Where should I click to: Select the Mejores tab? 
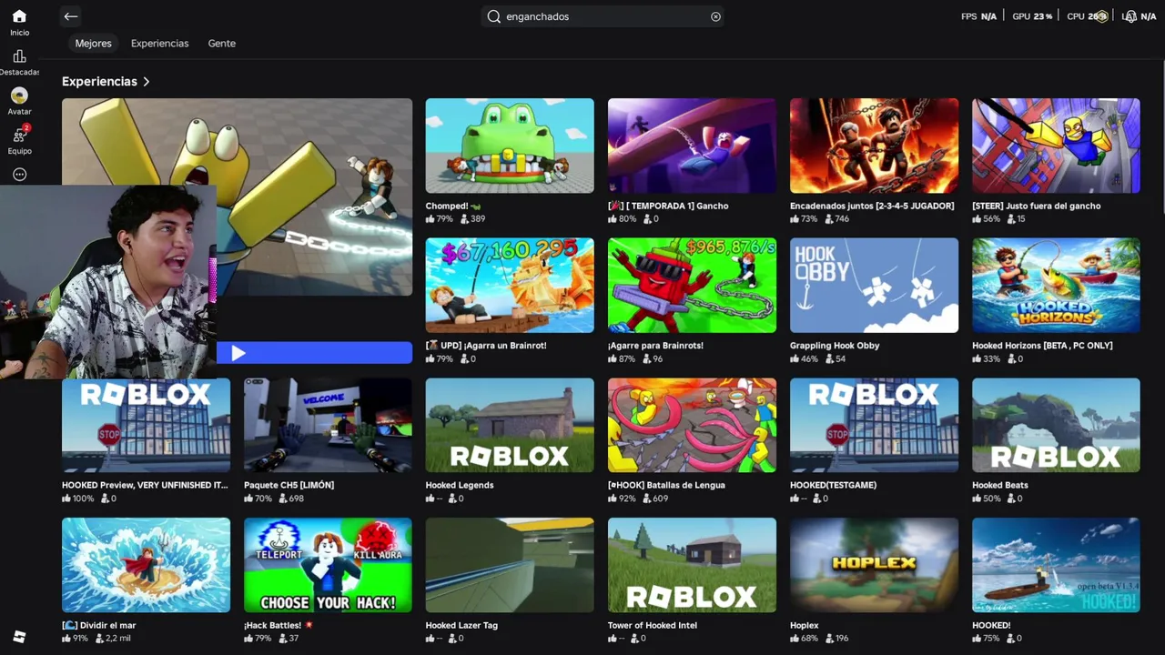pyautogui.click(x=93, y=43)
